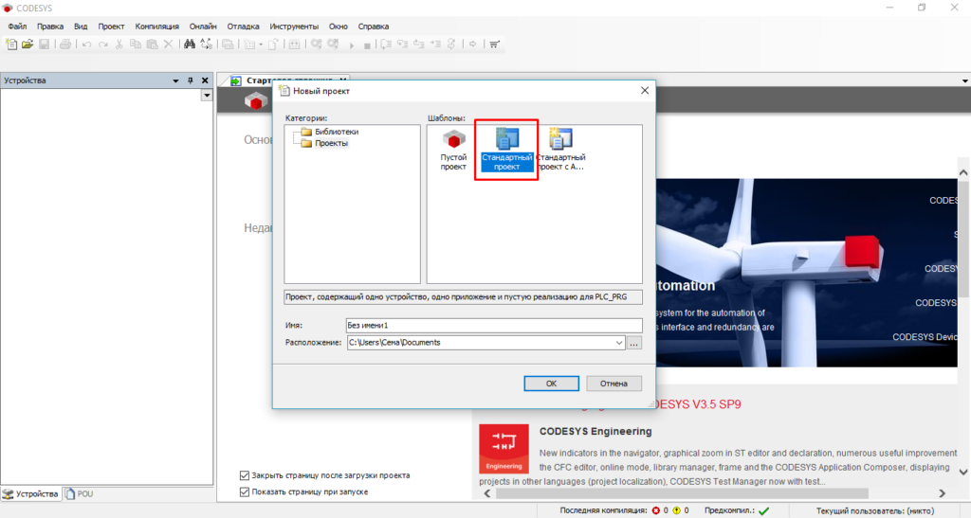The width and height of the screenshot is (971, 518).
Task: Close the Устройства panel with X
Action: pyautogui.click(x=205, y=80)
